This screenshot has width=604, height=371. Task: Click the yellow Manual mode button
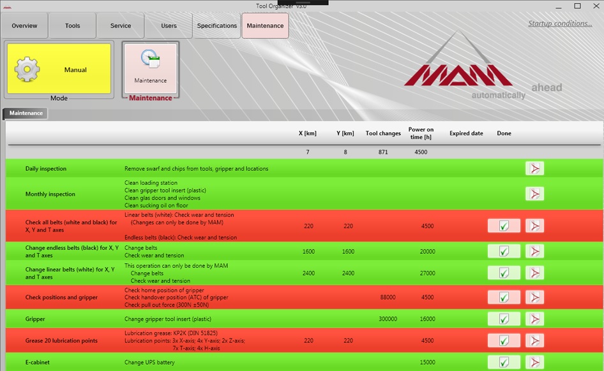(x=59, y=68)
